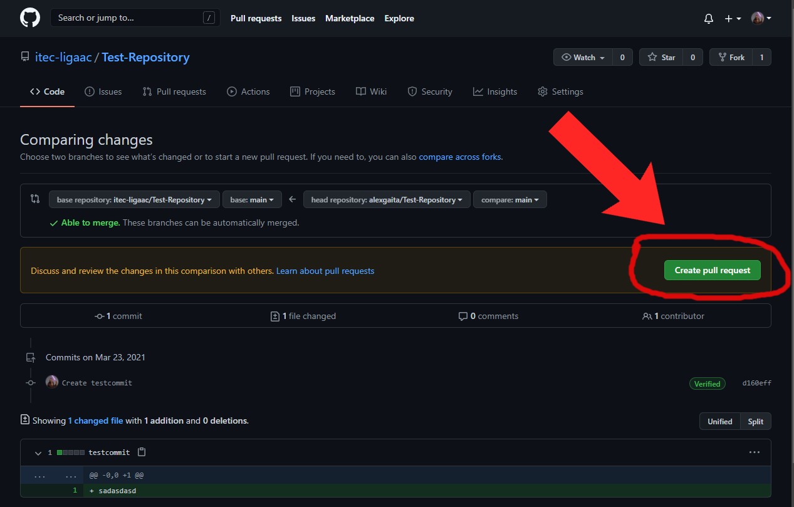Viewport: 794px width, 507px height.
Task: Open the 1 changed file link
Action: [95, 421]
